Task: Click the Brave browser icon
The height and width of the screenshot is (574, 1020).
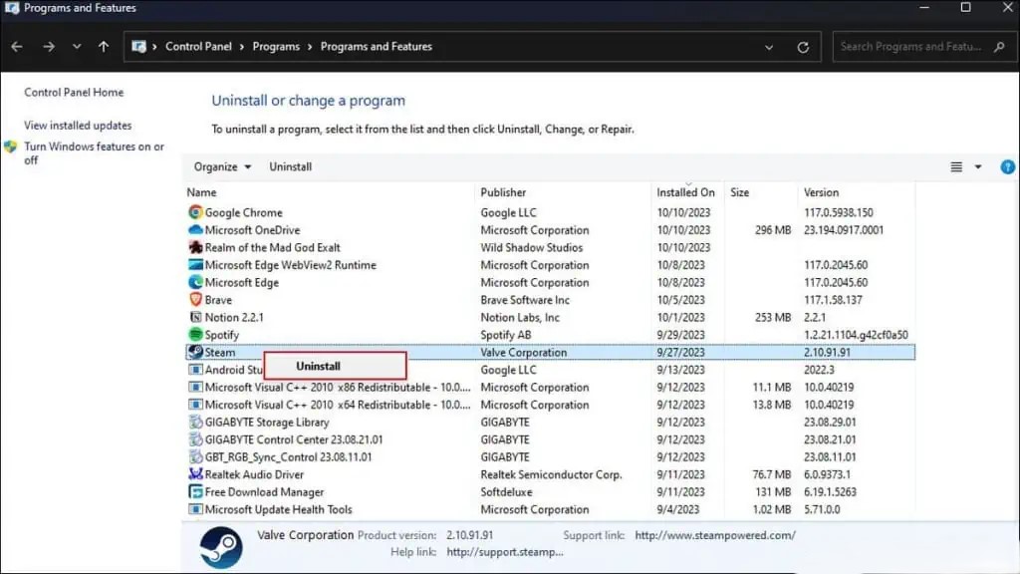Action: (x=197, y=300)
